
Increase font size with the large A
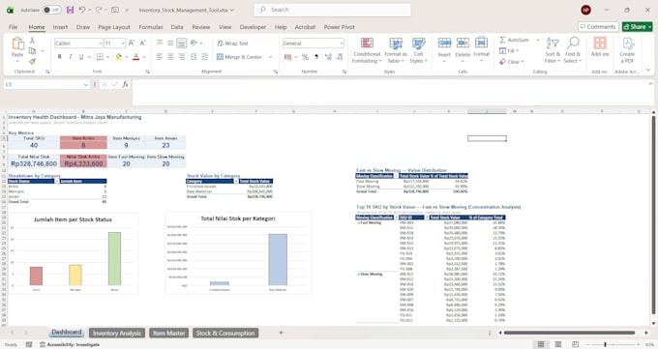[132, 44]
